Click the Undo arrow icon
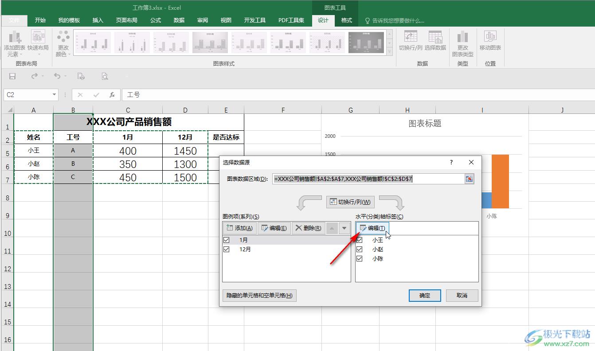The image size is (595, 351). click(57, 76)
